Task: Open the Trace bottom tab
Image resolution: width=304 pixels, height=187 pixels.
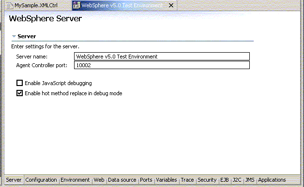Action: pos(187,180)
